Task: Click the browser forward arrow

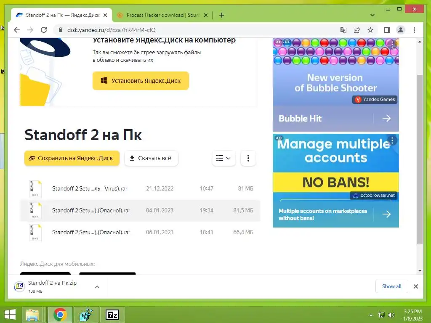Action: [30, 30]
